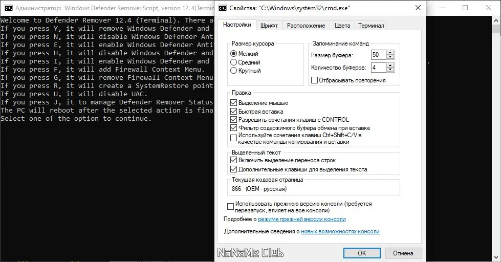Switch to the Терминал tab

pos(371,26)
